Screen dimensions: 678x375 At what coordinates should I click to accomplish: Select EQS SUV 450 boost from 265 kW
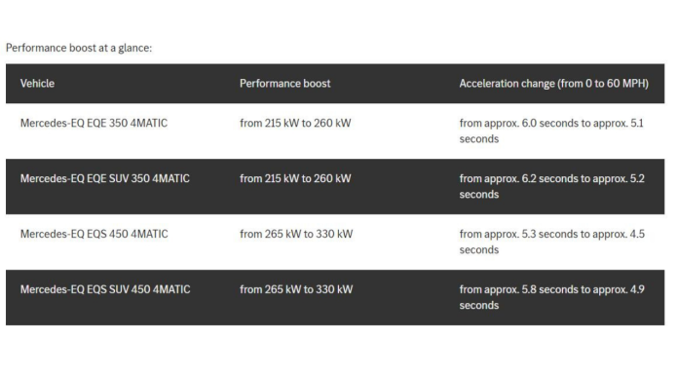click(296, 289)
